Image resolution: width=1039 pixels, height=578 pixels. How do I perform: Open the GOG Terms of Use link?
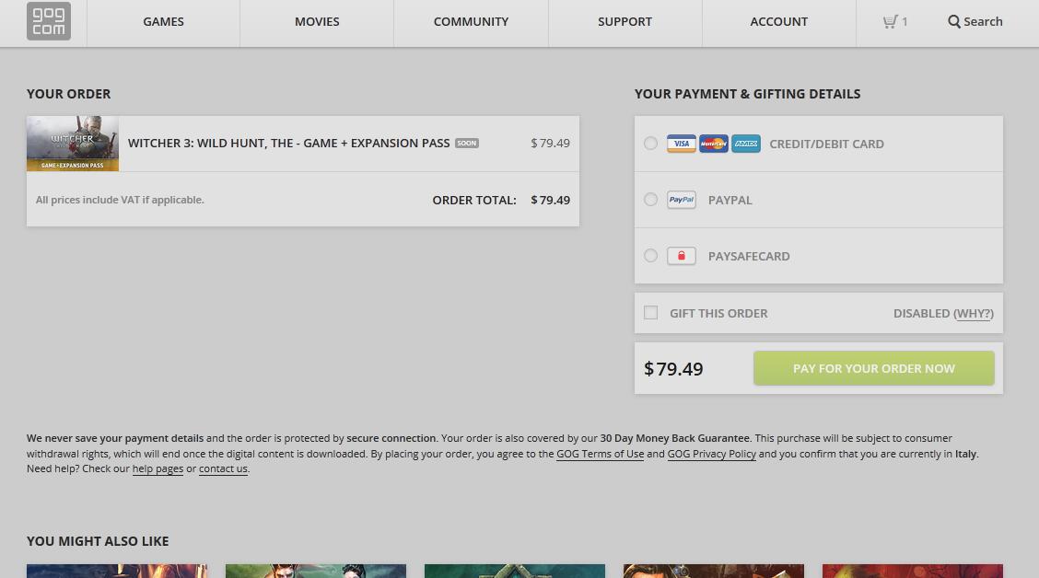(x=600, y=454)
